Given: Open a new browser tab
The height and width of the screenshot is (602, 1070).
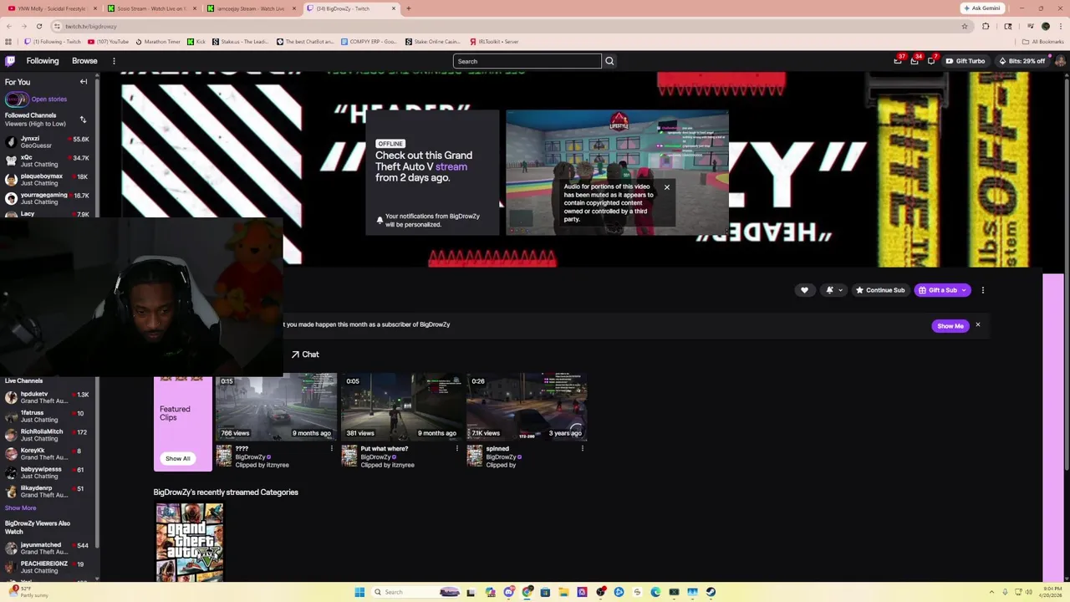Looking at the screenshot, I should tap(408, 8).
